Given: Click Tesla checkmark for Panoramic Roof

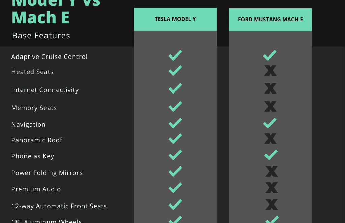Looking at the screenshot, I should point(175,139).
